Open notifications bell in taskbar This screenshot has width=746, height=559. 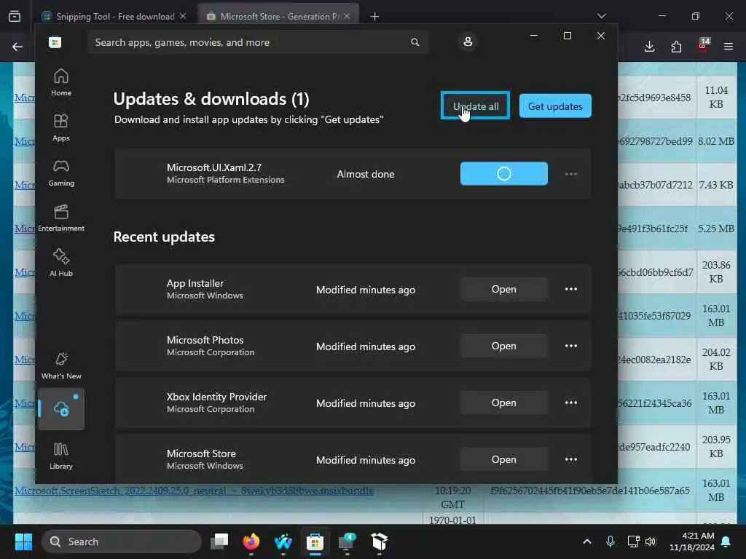pos(726,542)
